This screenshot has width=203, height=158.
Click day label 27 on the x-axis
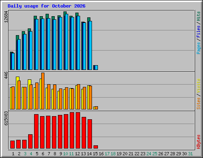click(x=167, y=154)
